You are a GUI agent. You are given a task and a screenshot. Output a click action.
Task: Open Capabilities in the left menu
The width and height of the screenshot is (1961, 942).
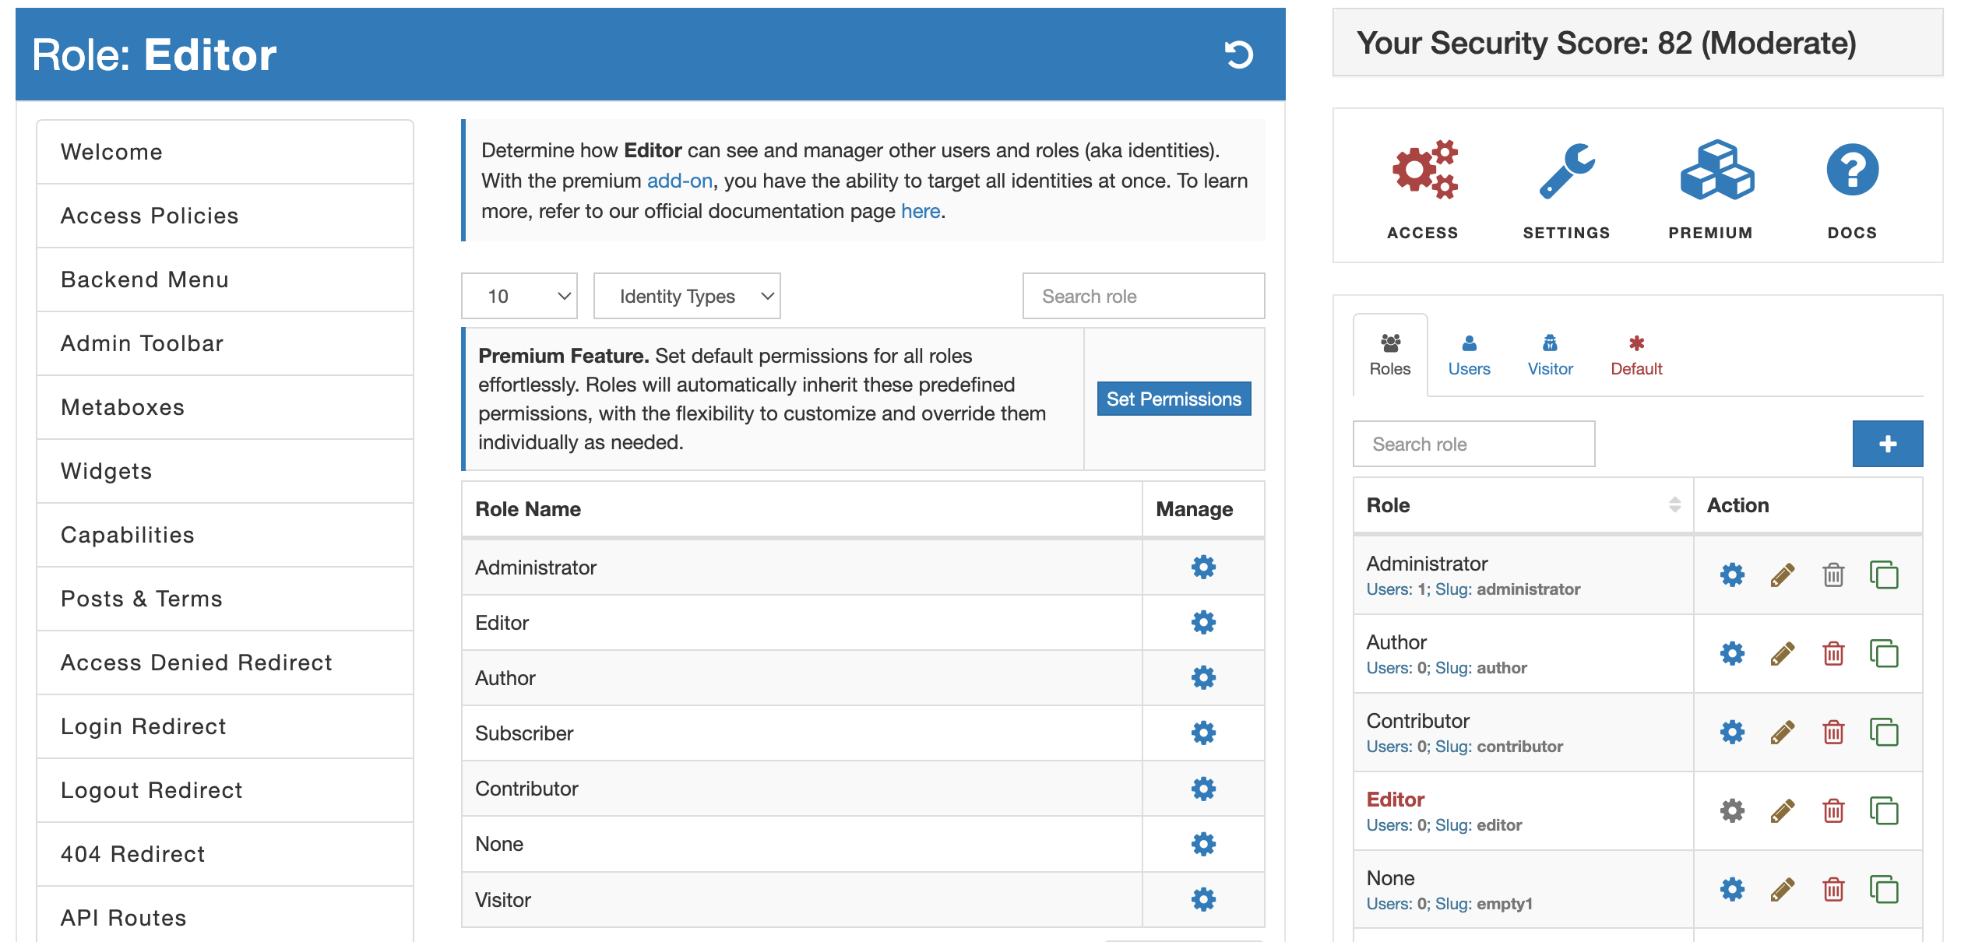tap(128, 535)
